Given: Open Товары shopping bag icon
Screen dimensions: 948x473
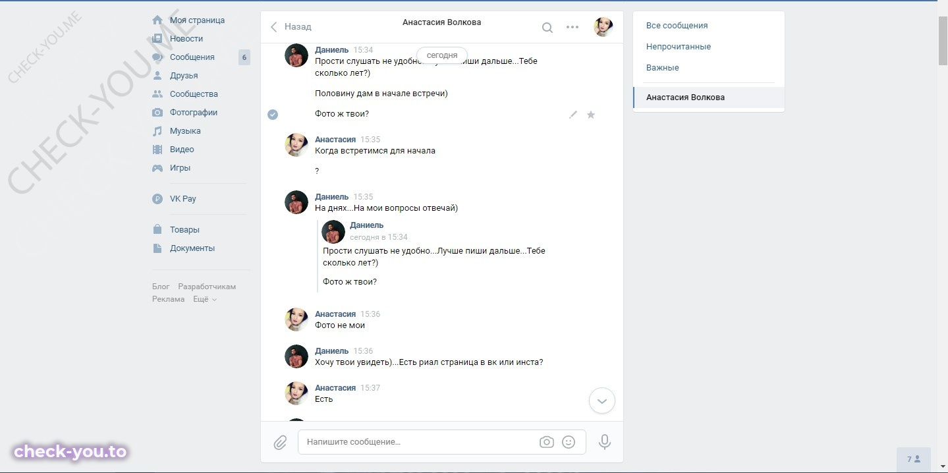Looking at the screenshot, I should click(x=157, y=230).
